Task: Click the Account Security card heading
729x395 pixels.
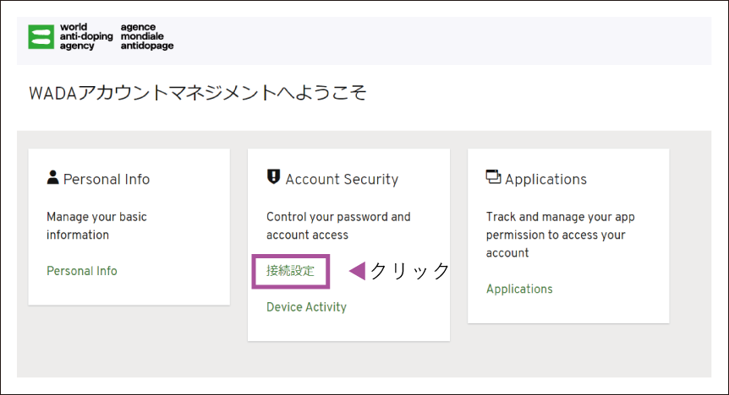Action: tap(342, 179)
